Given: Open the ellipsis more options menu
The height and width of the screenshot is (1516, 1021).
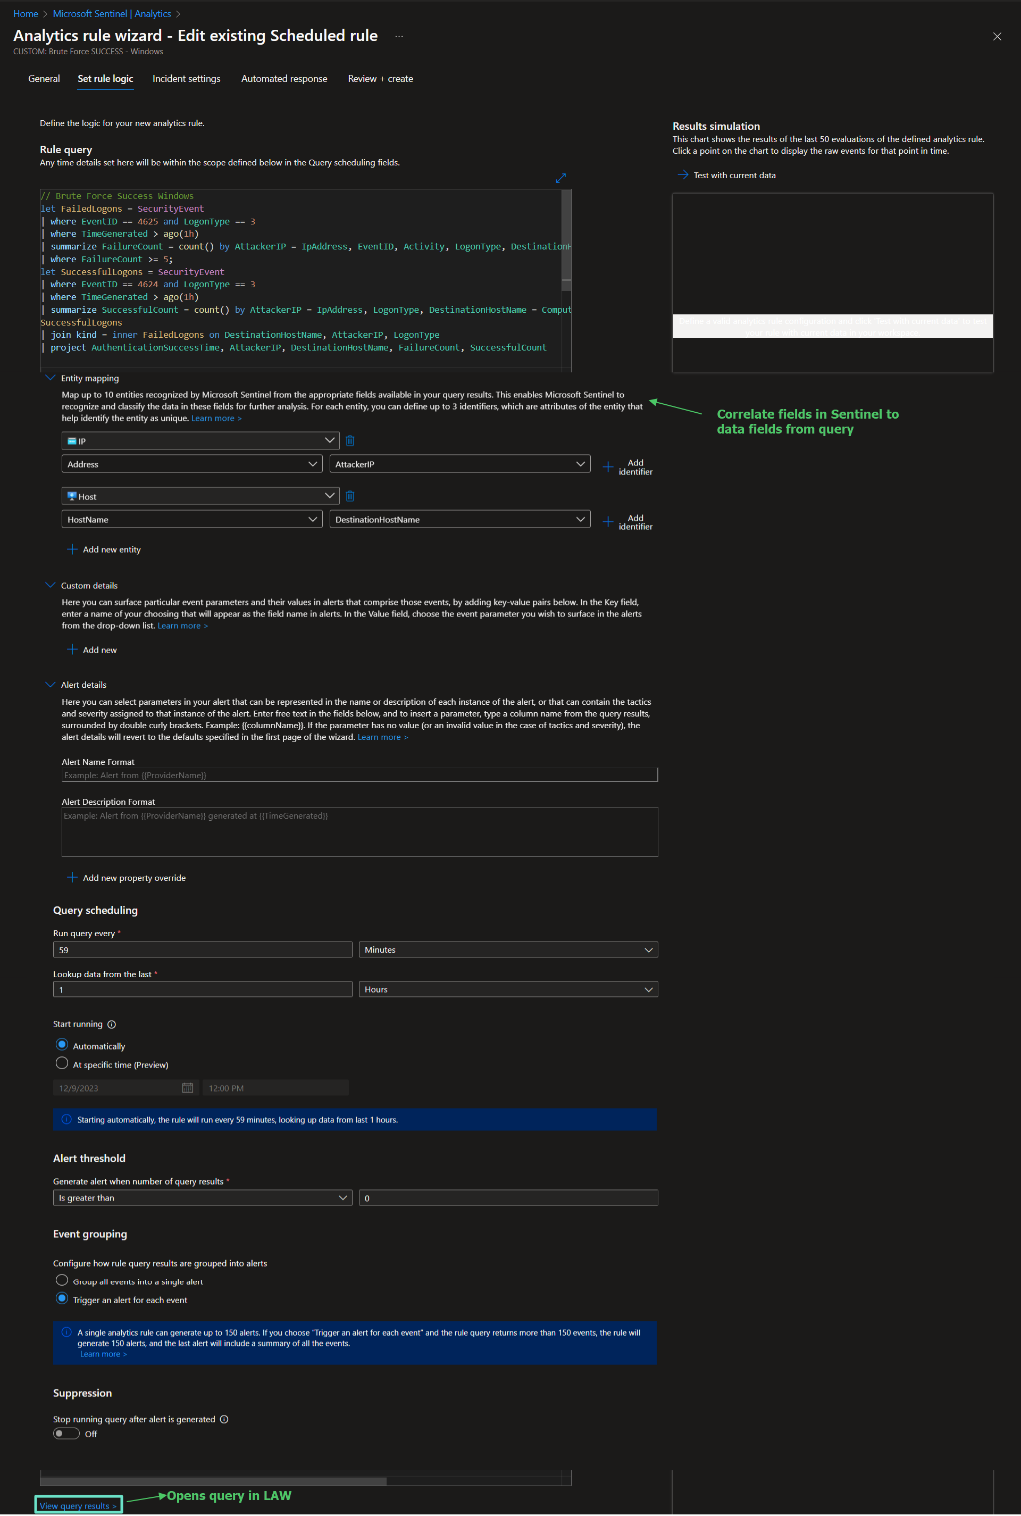Looking at the screenshot, I should point(399,37).
